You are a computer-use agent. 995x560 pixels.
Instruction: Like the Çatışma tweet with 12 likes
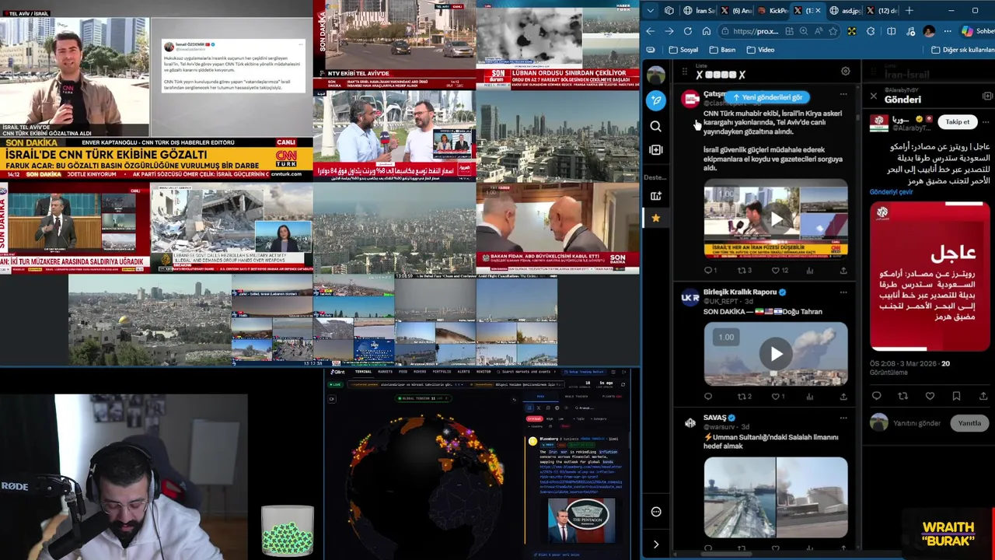pos(780,271)
